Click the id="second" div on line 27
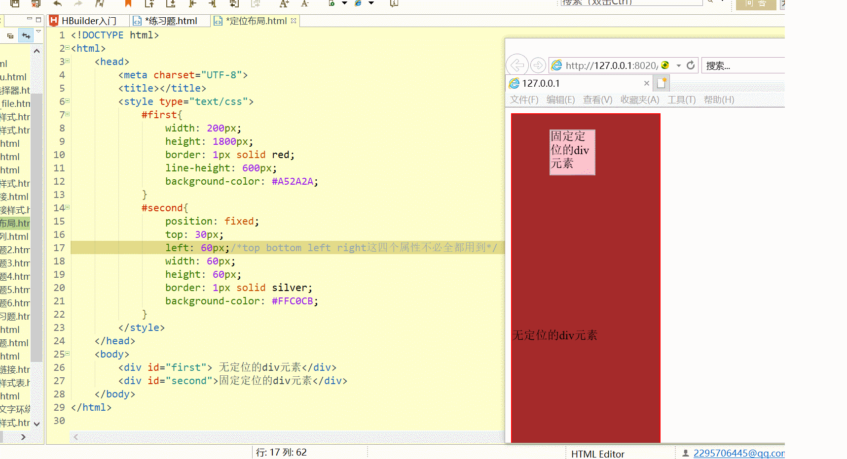The width and height of the screenshot is (847, 459). click(232, 381)
